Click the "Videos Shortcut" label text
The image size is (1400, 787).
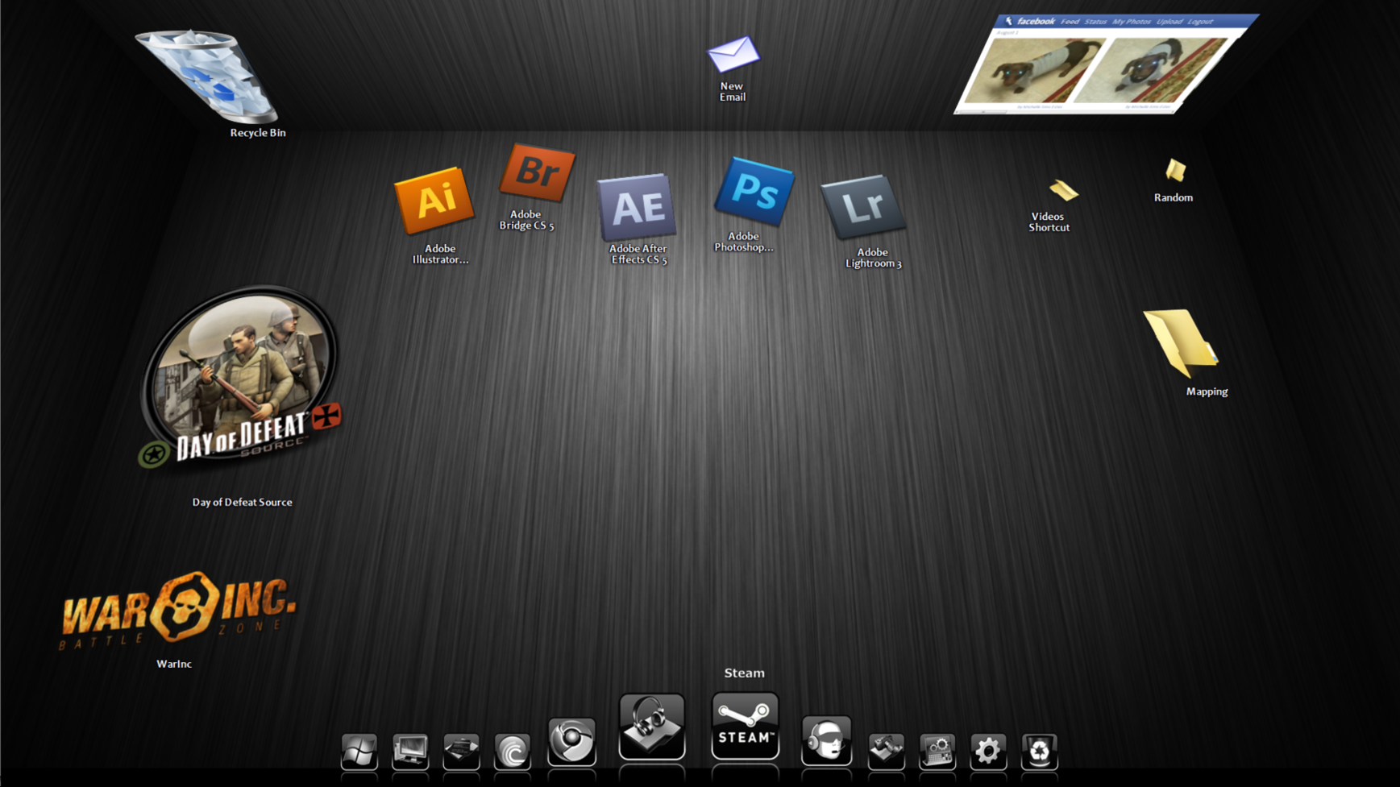tap(1049, 222)
